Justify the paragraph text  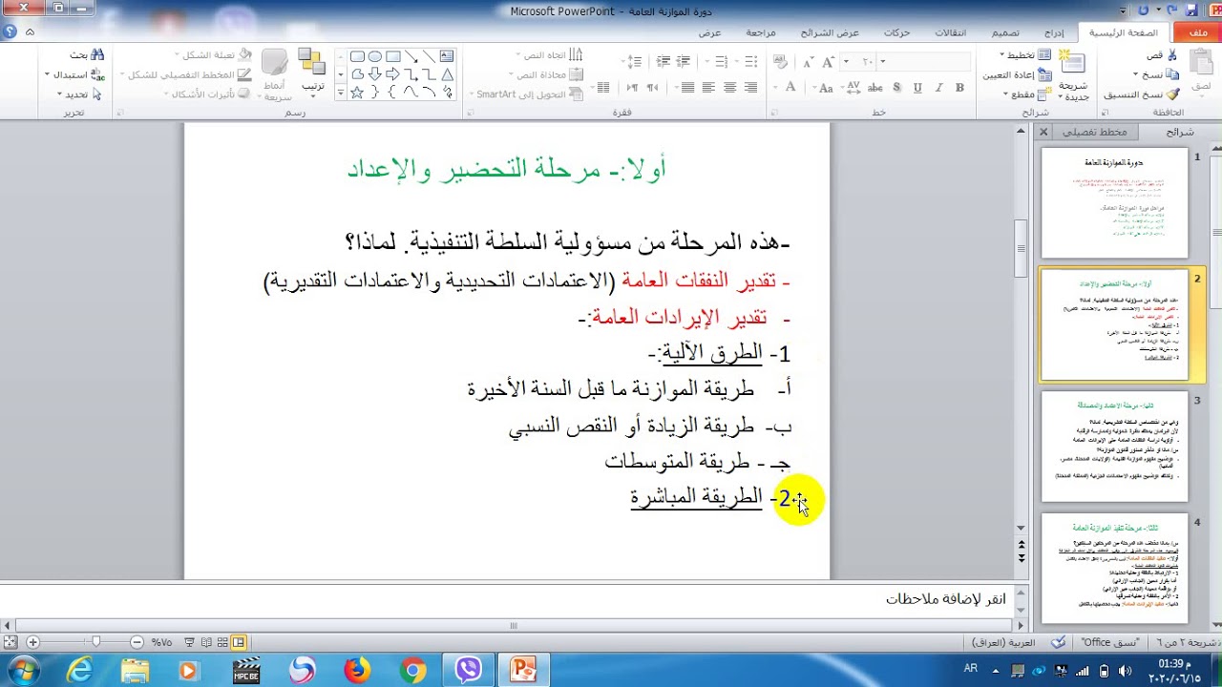click(x=686, y=88)
